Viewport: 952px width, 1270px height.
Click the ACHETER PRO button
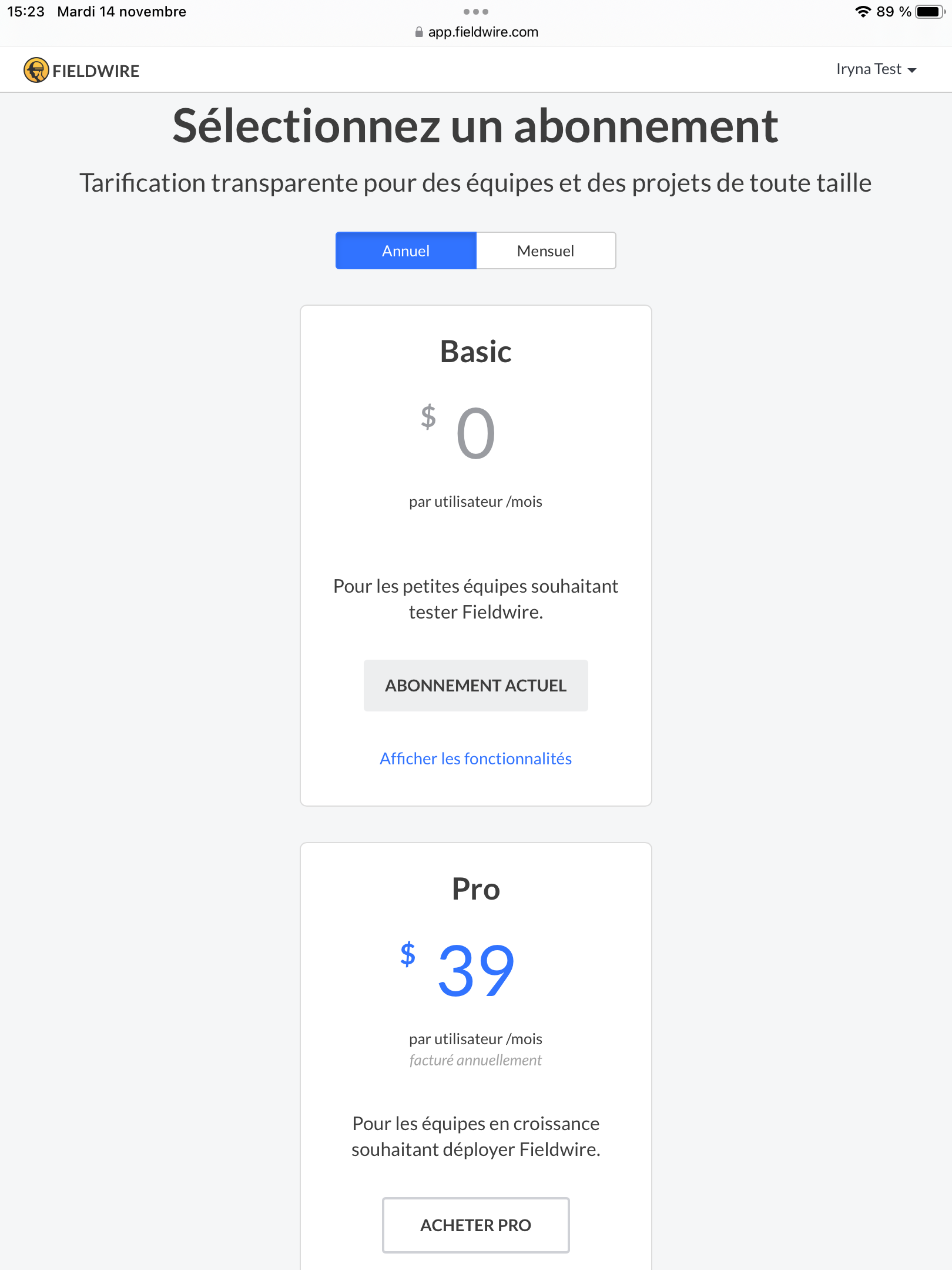click(476, 1225)
